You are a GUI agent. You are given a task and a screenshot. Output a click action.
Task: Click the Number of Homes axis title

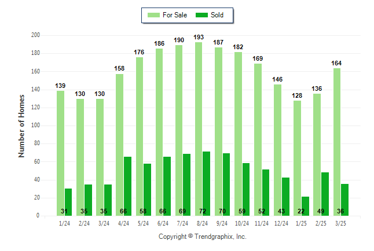click(21, 126)
